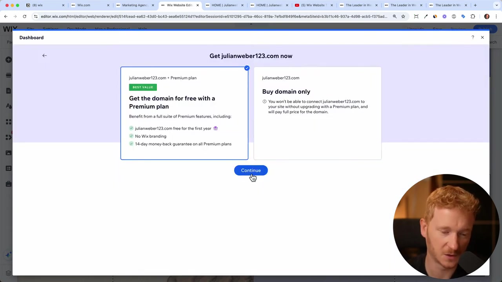Viewport: 502px width, 282px height.
Task: Click 'Get julianweber123.com now' heading
Action: point(251,56)
